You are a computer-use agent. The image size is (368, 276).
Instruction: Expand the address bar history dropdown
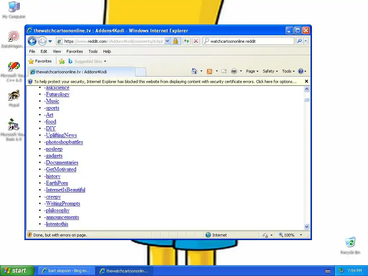(x=167, y=41)
